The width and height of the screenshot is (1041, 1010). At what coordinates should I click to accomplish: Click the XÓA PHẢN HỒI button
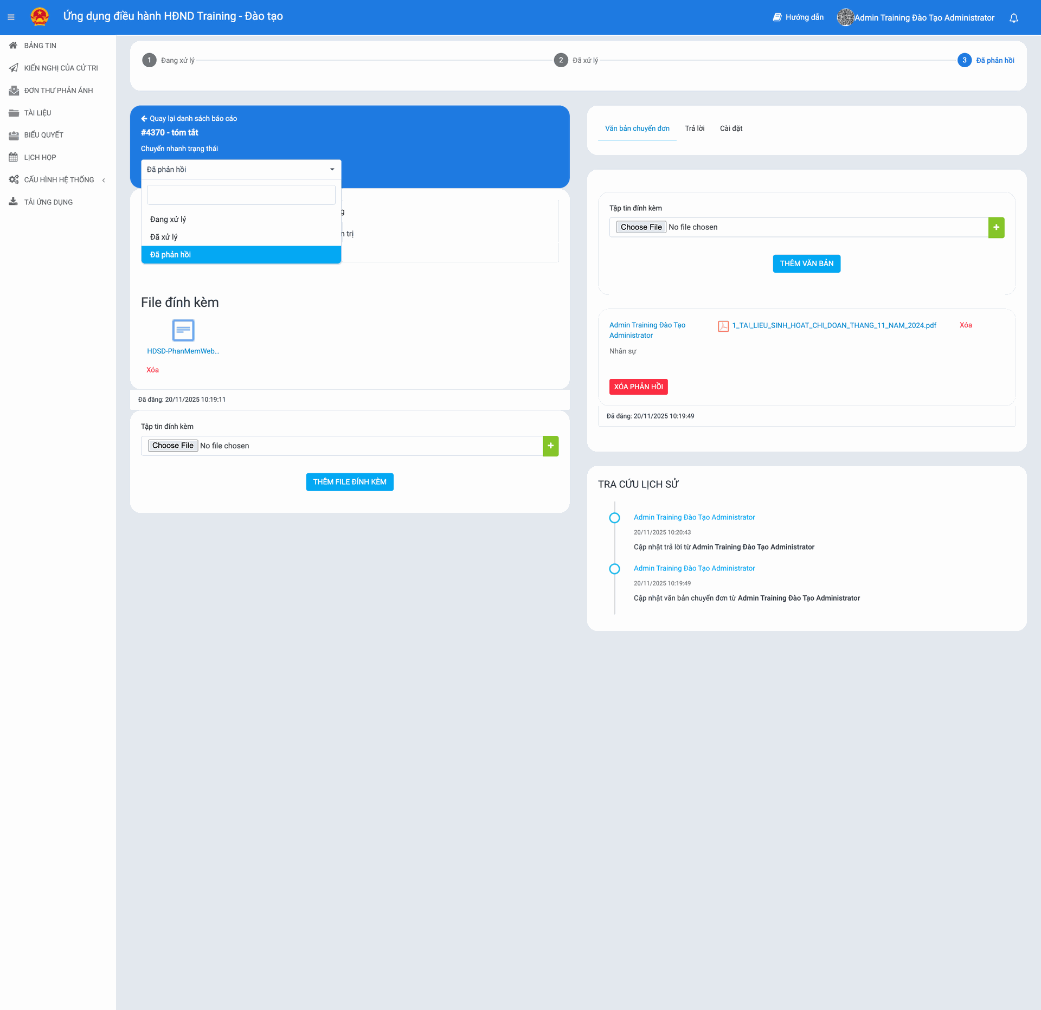tap(638, 387)
